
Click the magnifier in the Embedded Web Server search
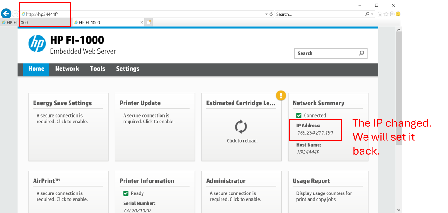coord(361,53)
